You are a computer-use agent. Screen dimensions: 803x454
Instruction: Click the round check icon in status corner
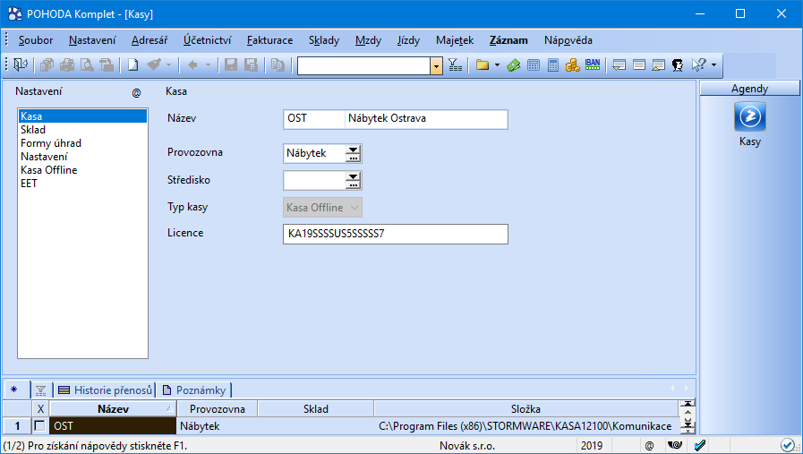[x=787, y=445]
